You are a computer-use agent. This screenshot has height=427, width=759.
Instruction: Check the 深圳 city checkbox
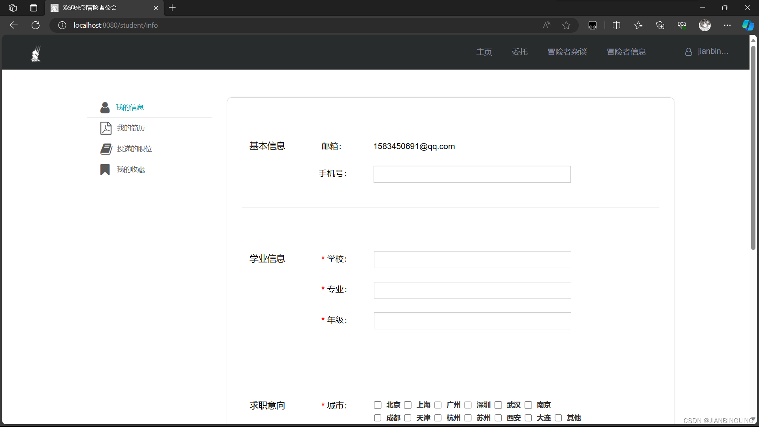(x=468, y=405)
